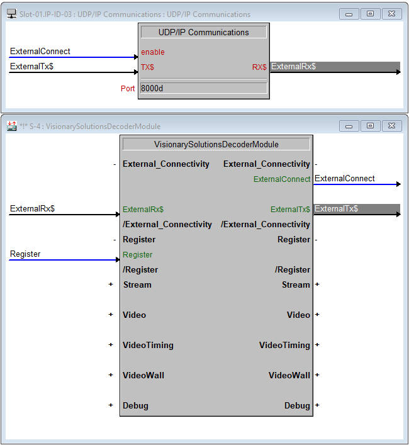
Task: Click the green ExternalConnect pin label
Action: [x=282, y=179]
